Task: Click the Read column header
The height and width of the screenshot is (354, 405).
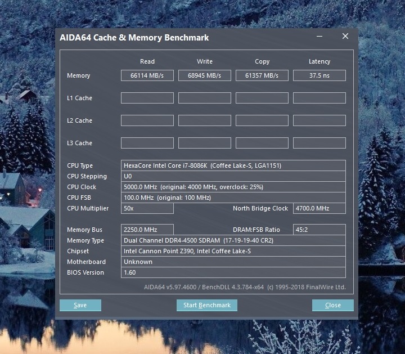Action: 147,61
